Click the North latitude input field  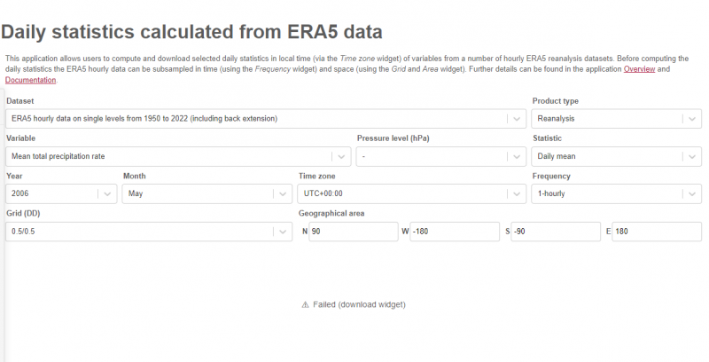(353, 232)
